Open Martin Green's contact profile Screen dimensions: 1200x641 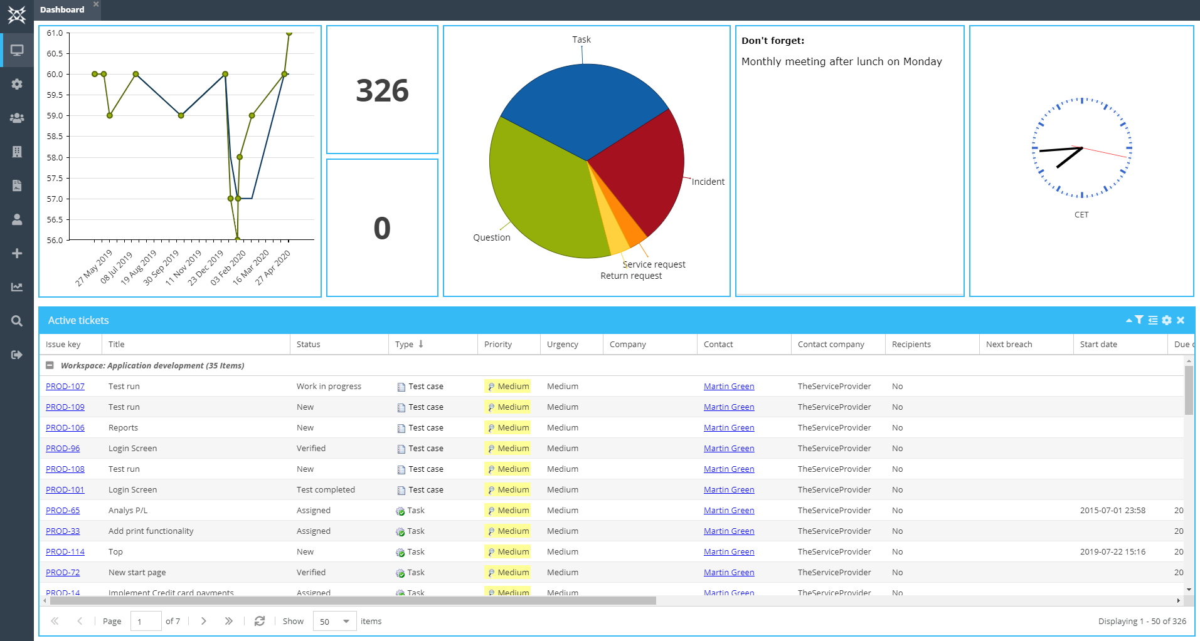[728, 386]
